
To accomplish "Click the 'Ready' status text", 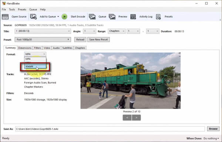I will pyautogui.click(x=6, y=138).
